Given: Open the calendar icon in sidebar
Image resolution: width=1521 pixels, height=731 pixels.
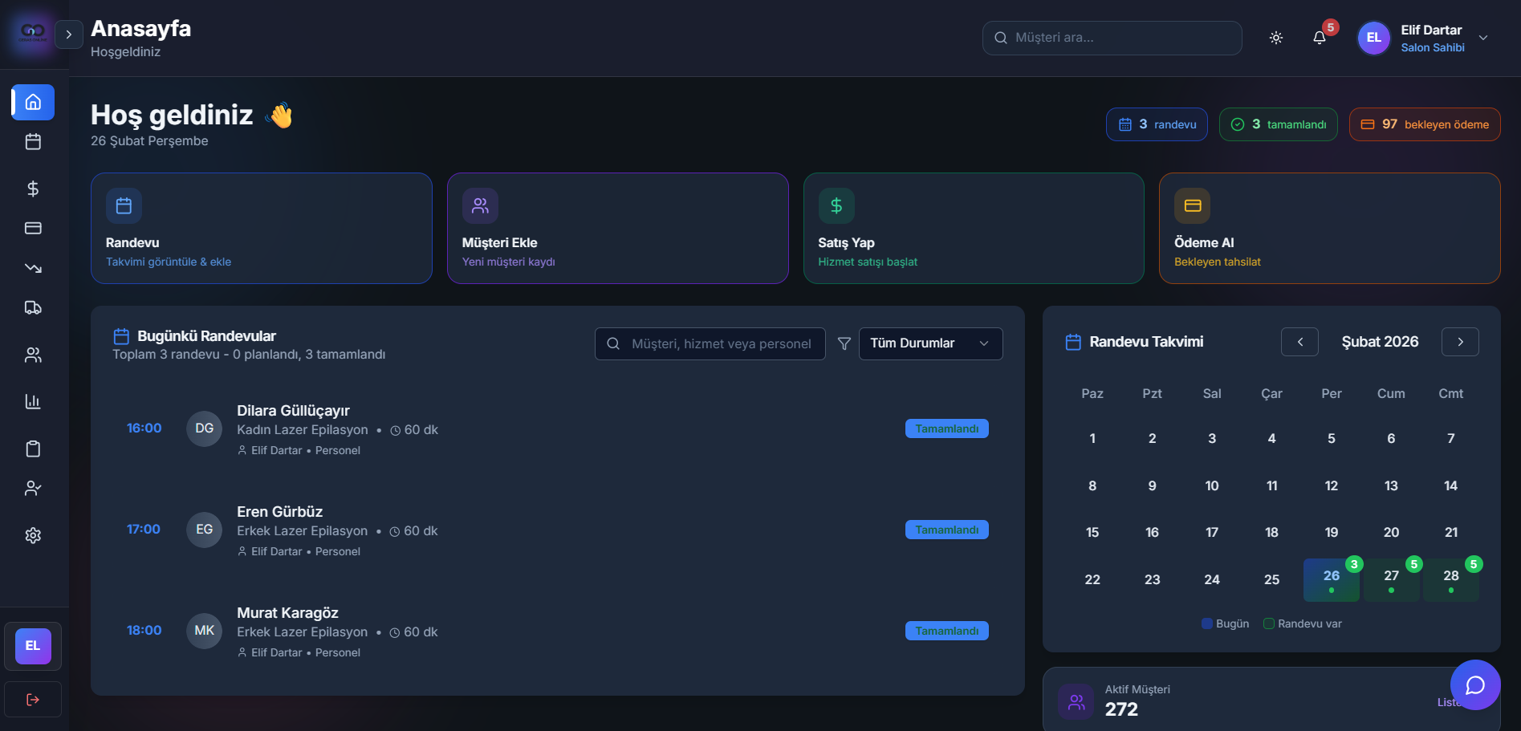Looking at the screenshot, I should (x=33, y=142).
